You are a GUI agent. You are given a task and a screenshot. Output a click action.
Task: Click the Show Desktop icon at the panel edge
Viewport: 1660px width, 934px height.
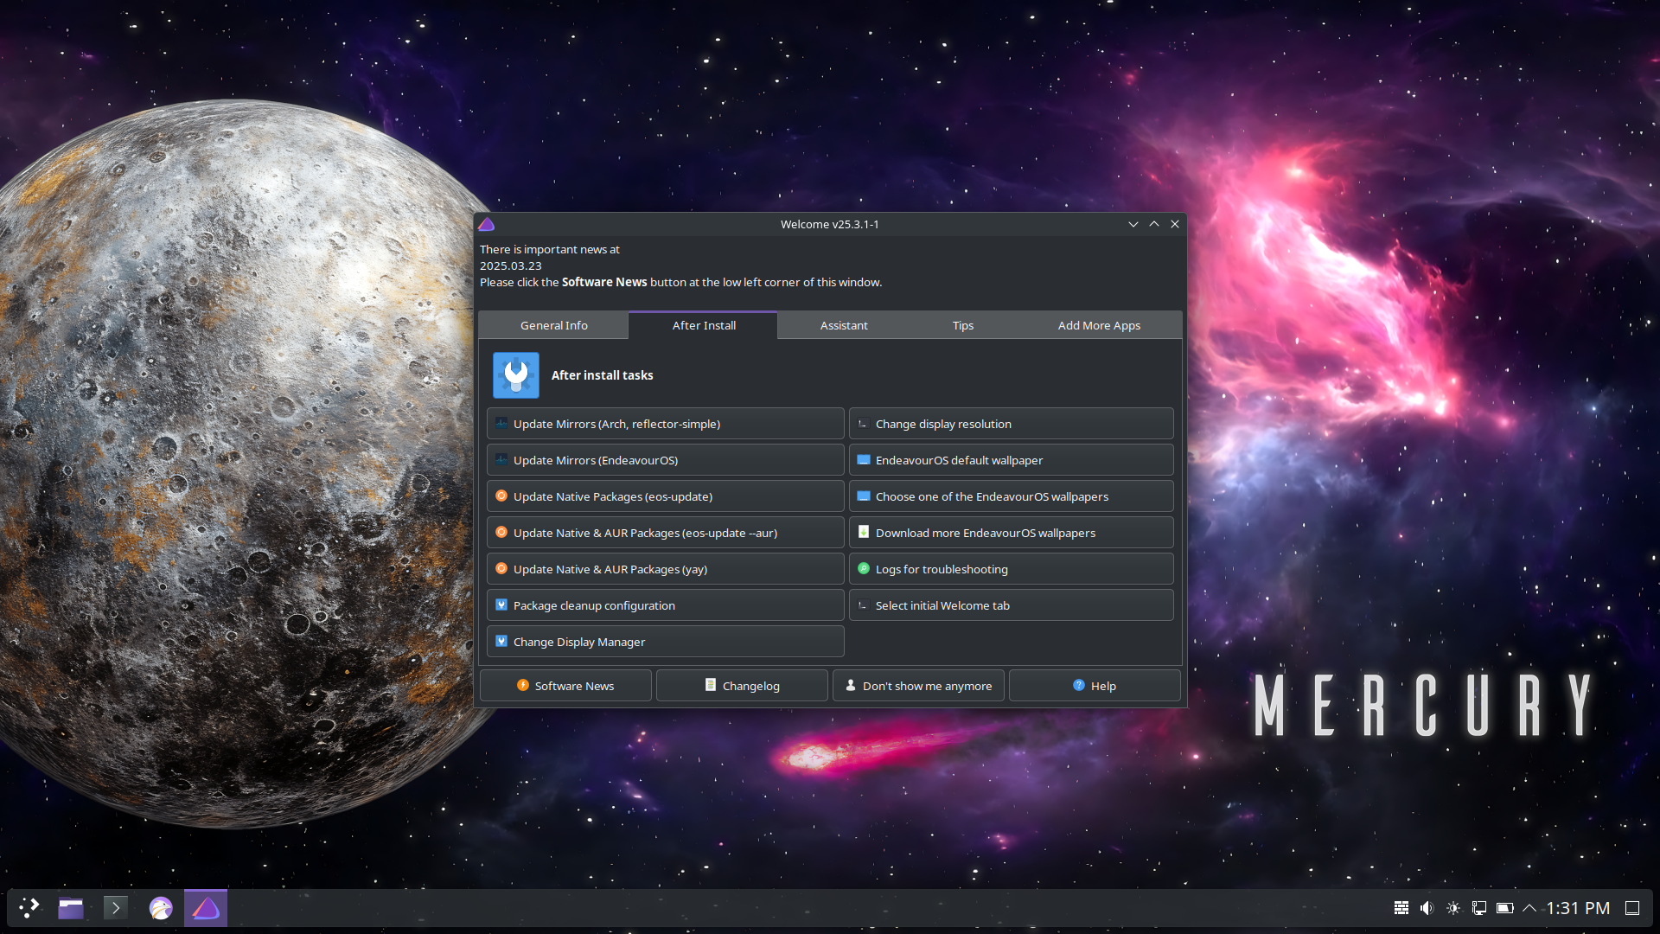click(1632, 908)
